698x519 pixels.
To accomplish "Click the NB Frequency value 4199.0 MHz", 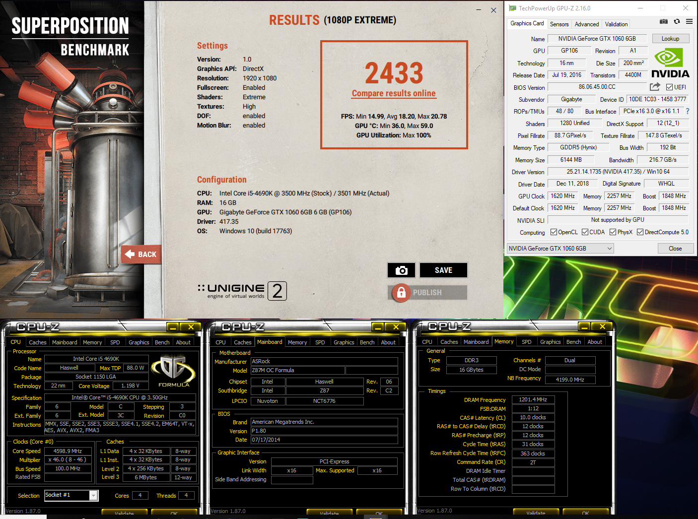I will click(x=570, y=380).
